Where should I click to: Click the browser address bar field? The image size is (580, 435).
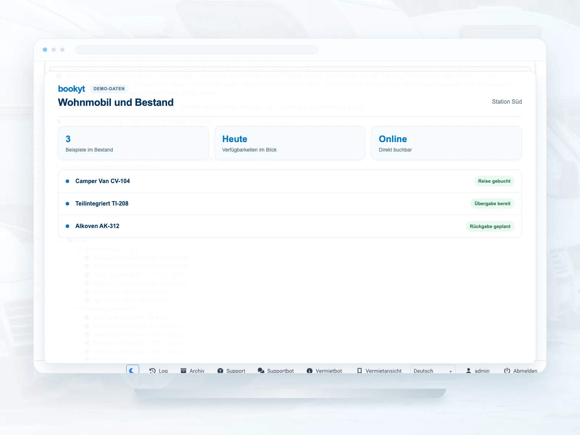click(196, 50)
